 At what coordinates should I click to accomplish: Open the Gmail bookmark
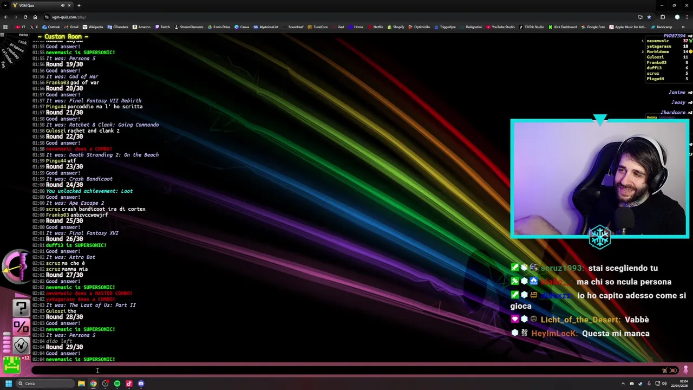[71, 27]
